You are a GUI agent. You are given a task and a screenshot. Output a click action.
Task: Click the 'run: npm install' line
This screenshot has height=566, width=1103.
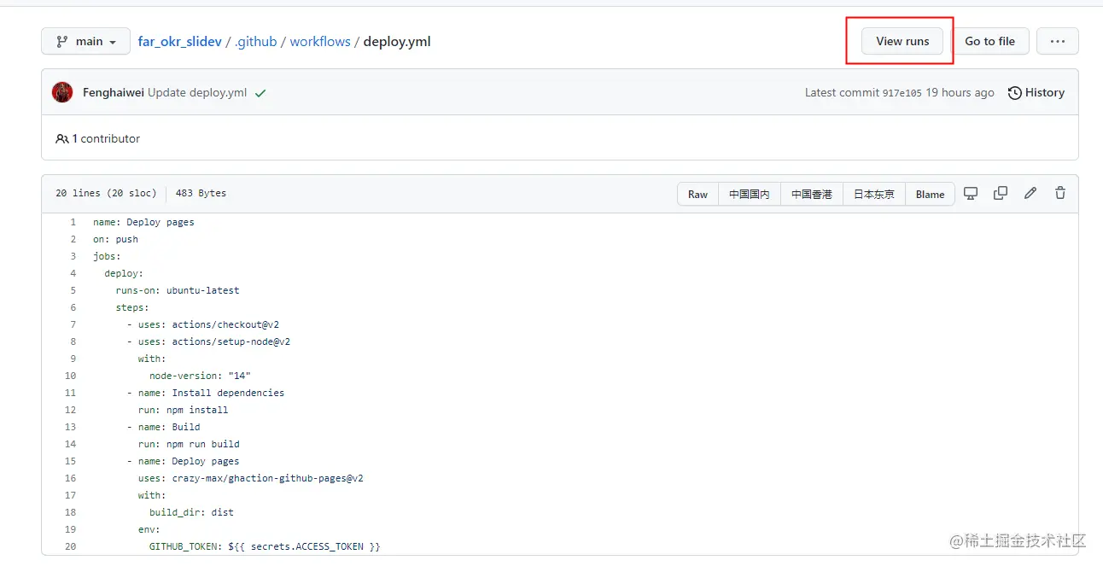click(x=183, y=410)
